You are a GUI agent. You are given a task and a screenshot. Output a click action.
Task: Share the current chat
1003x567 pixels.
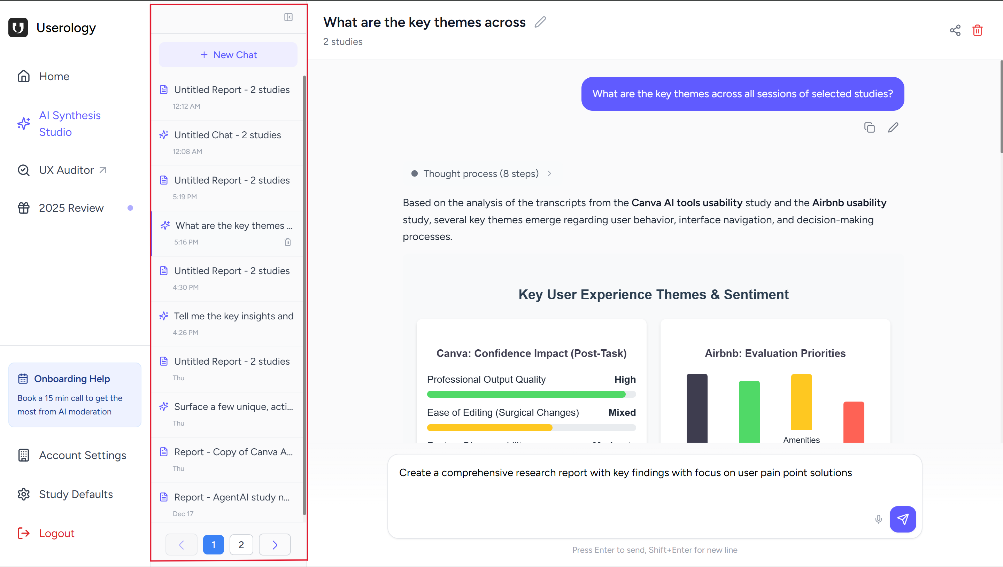coord(955,30)
